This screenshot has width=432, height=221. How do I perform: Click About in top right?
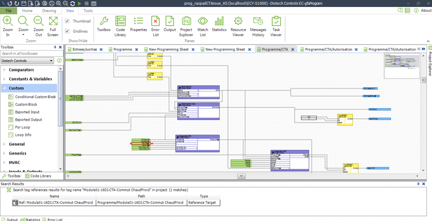425,10
